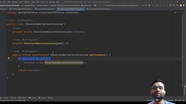Click designPatterns in breadcrumb bar
The height and width of the screenshot is (104, 186).
click(30, 5)
